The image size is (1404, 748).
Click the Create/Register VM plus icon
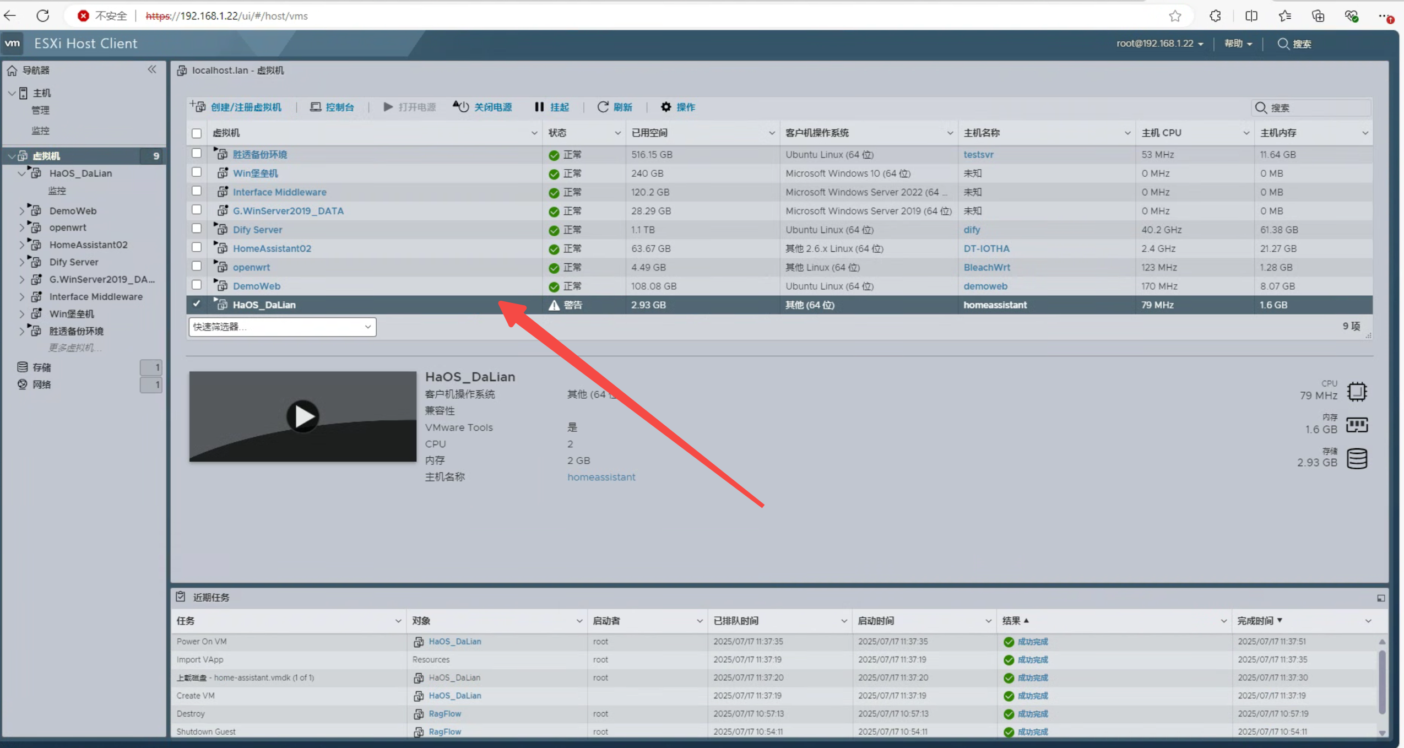pyautogui.click(x=198, y=107)
